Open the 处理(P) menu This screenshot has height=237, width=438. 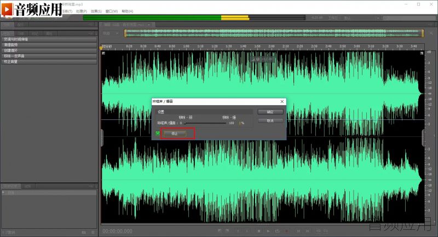[x=81, y=11]
